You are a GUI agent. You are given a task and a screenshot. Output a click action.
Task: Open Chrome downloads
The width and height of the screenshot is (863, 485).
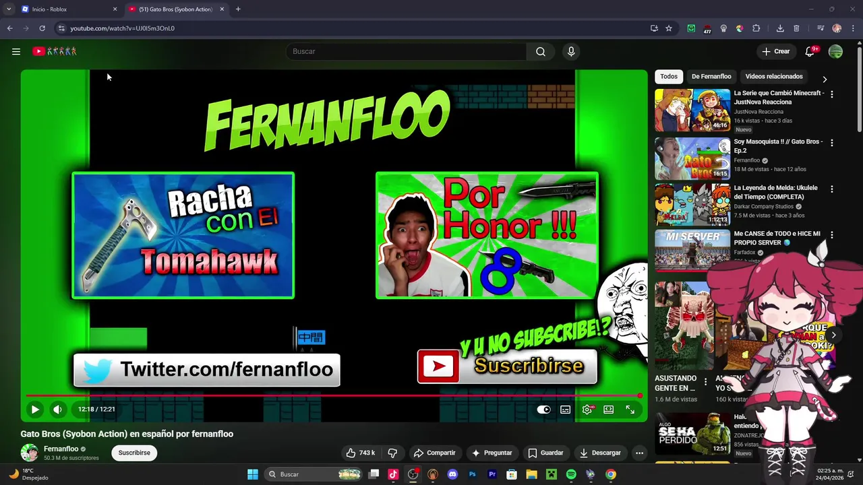pyautogui.click(x=780, y=28)
